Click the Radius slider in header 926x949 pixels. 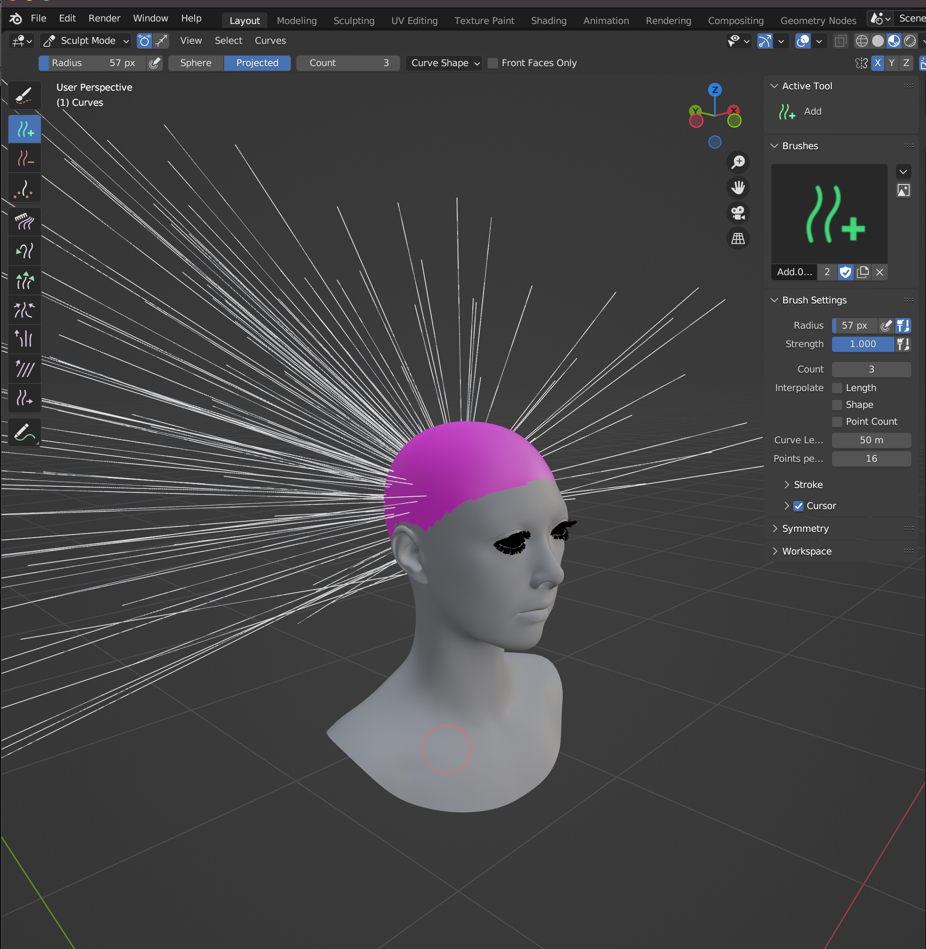click(x=92, y=63)
